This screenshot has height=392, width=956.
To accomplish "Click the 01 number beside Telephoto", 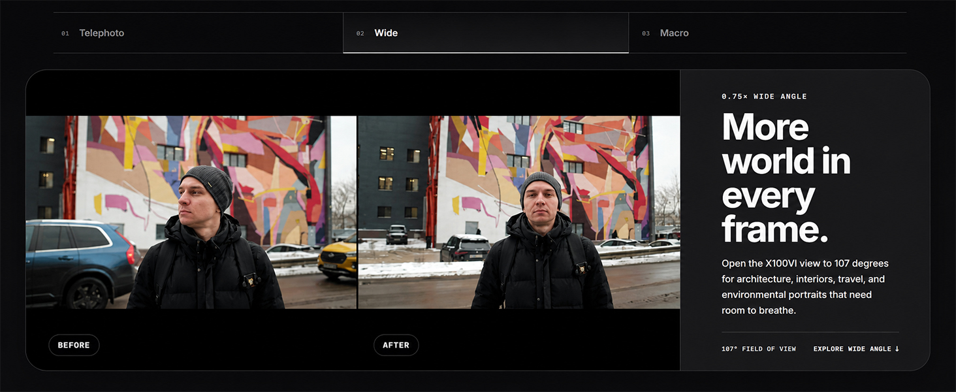I will click(65, 33).
